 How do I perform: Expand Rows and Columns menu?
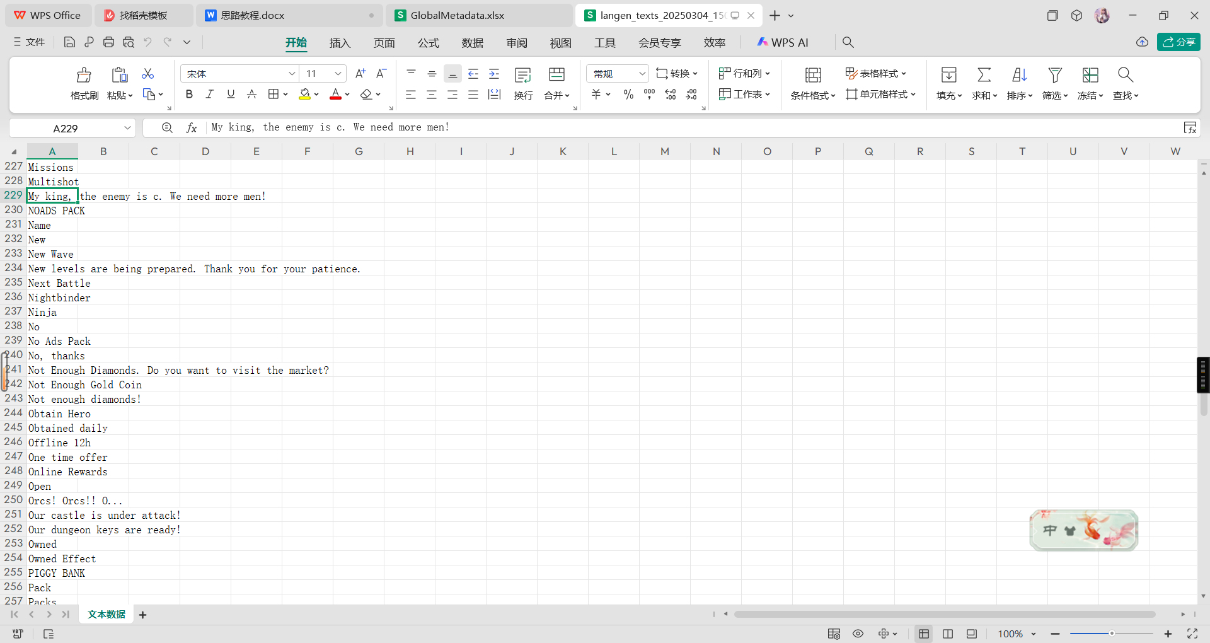[x=744, y=74]
